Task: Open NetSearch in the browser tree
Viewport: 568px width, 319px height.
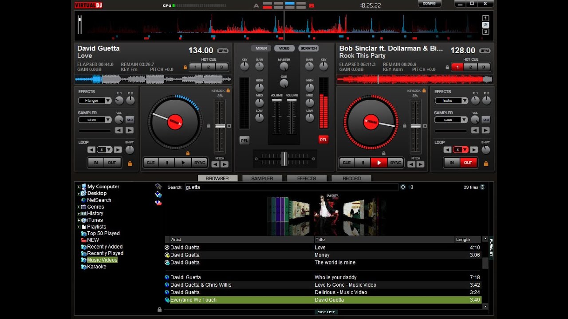Action: [99, 200]
